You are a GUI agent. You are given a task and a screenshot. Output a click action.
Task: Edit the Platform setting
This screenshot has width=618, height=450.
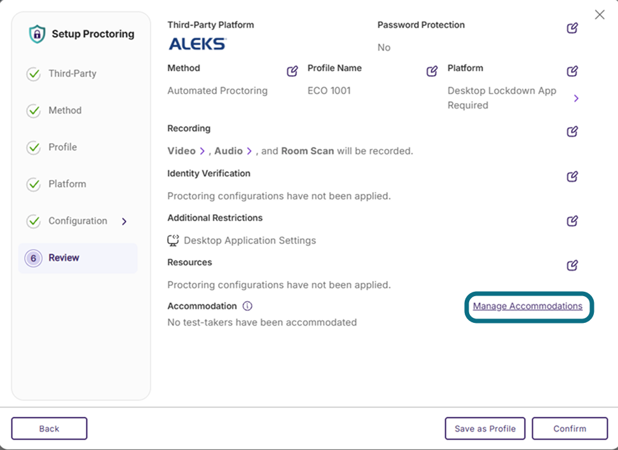click(x=572, y=71)
